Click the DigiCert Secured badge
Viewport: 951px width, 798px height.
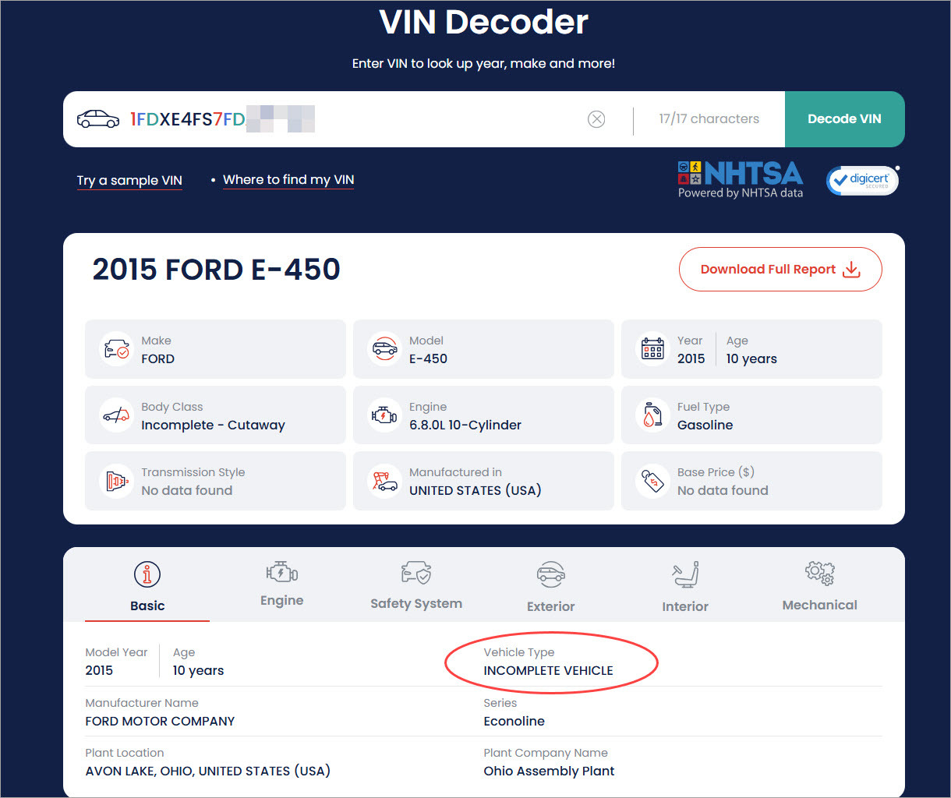pyautogui.click(x=862, y=180)
